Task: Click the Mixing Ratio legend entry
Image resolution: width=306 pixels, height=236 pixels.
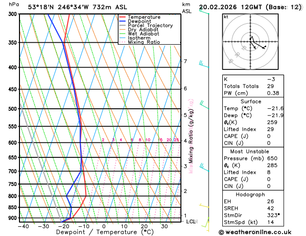Action: pos(140,42)
